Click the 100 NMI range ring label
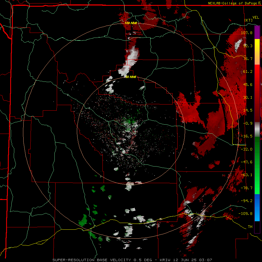 click(131, 23)
